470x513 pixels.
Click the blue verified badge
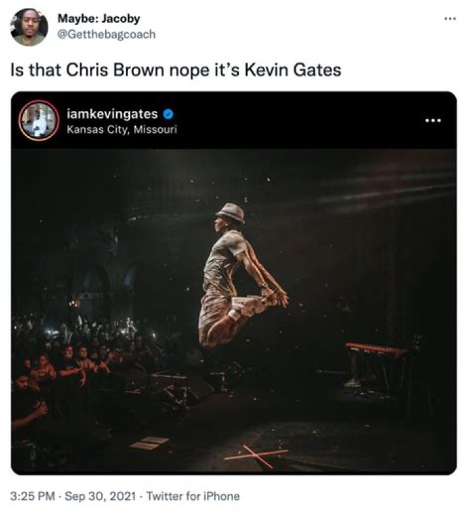point(168,114)
